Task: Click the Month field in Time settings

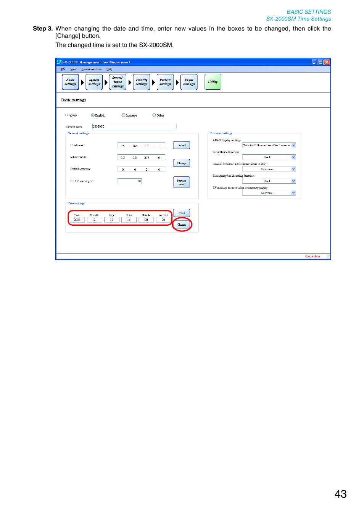Action: pos(94,220)
